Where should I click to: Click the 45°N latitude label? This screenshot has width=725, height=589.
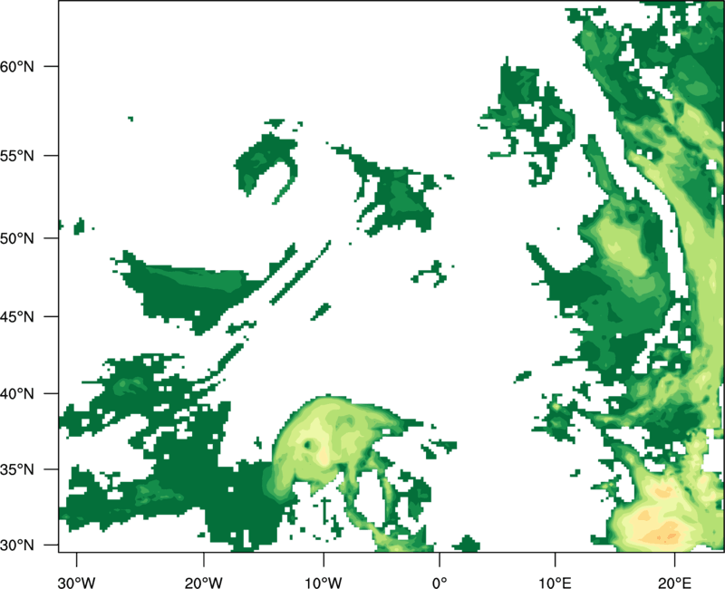tap(16, 317)
